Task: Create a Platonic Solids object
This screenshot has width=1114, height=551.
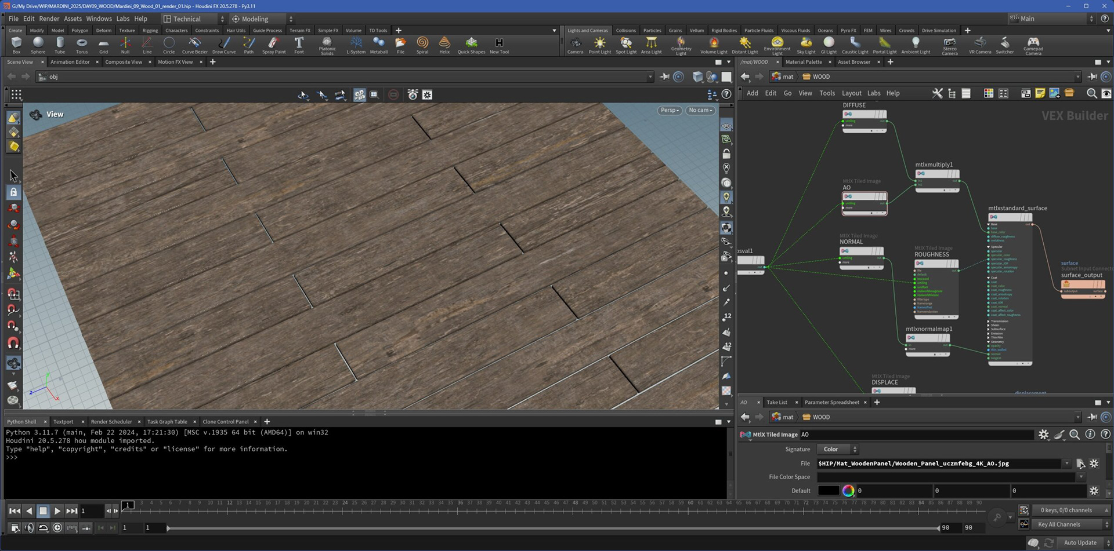Action: (327, 46)
